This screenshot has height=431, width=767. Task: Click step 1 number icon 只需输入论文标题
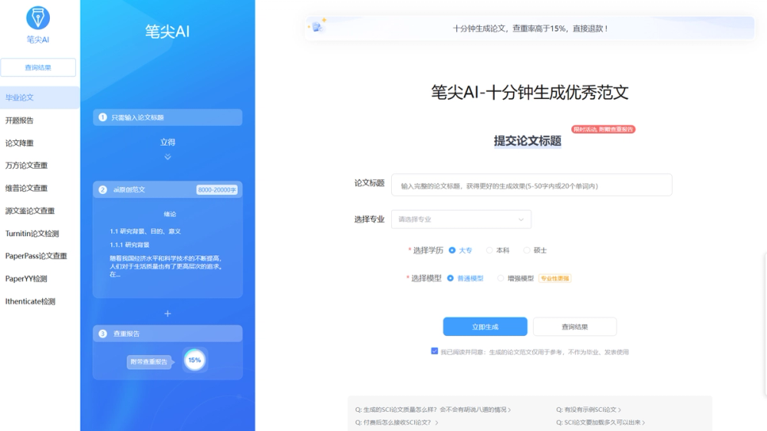click(103, 117)
